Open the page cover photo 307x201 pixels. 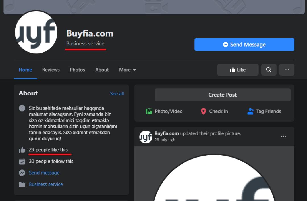[x=154, y=7]
